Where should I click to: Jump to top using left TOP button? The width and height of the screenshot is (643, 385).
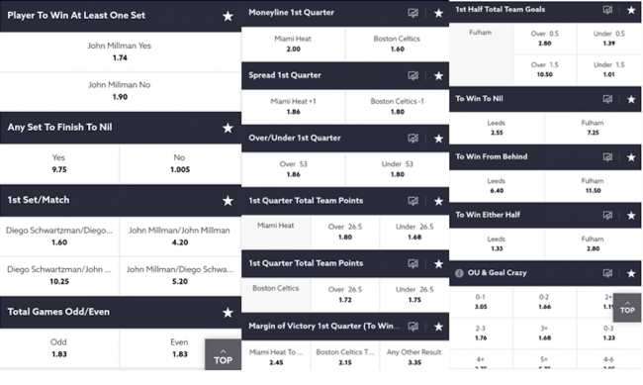pyautogui.click(x=224, y=354)
